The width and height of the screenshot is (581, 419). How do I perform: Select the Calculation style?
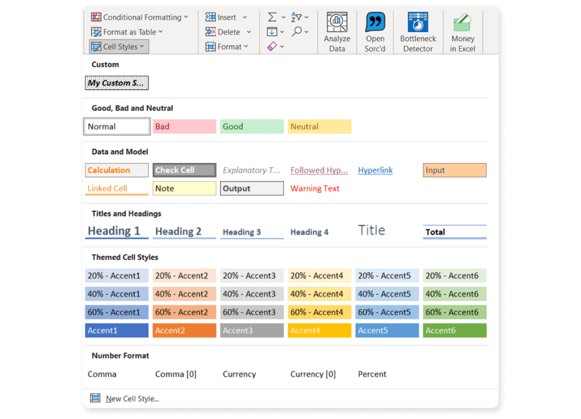(x=117, y=170)
